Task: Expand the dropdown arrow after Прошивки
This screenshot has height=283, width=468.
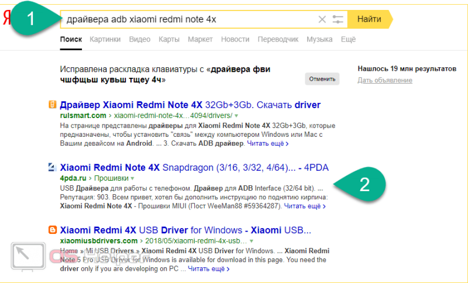Action: [133, 178]
